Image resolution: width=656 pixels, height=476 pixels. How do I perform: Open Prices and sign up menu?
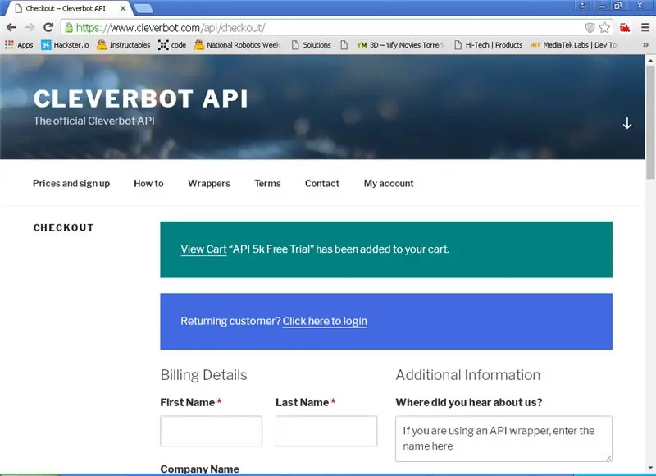coord(71,183)
